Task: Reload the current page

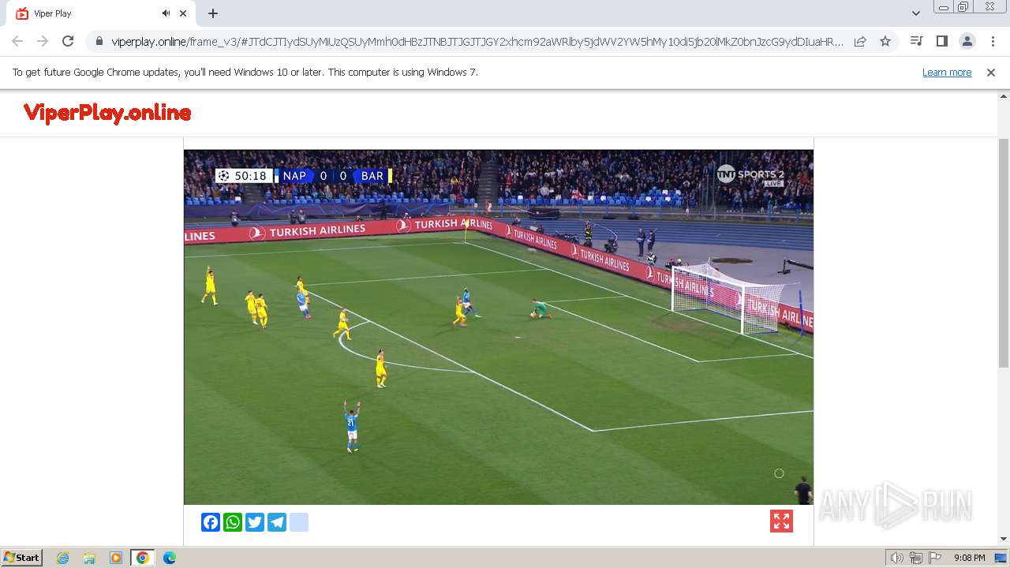Action: click(x=68, y=41)
